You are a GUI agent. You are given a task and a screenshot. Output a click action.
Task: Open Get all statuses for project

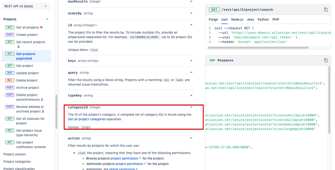tap(30, 121)
